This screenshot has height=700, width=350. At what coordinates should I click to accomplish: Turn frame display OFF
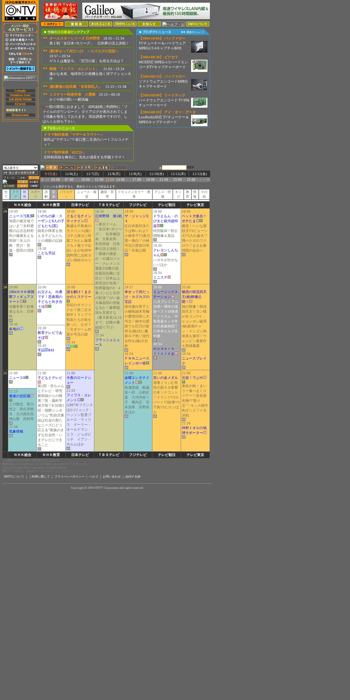pos(34,178)
